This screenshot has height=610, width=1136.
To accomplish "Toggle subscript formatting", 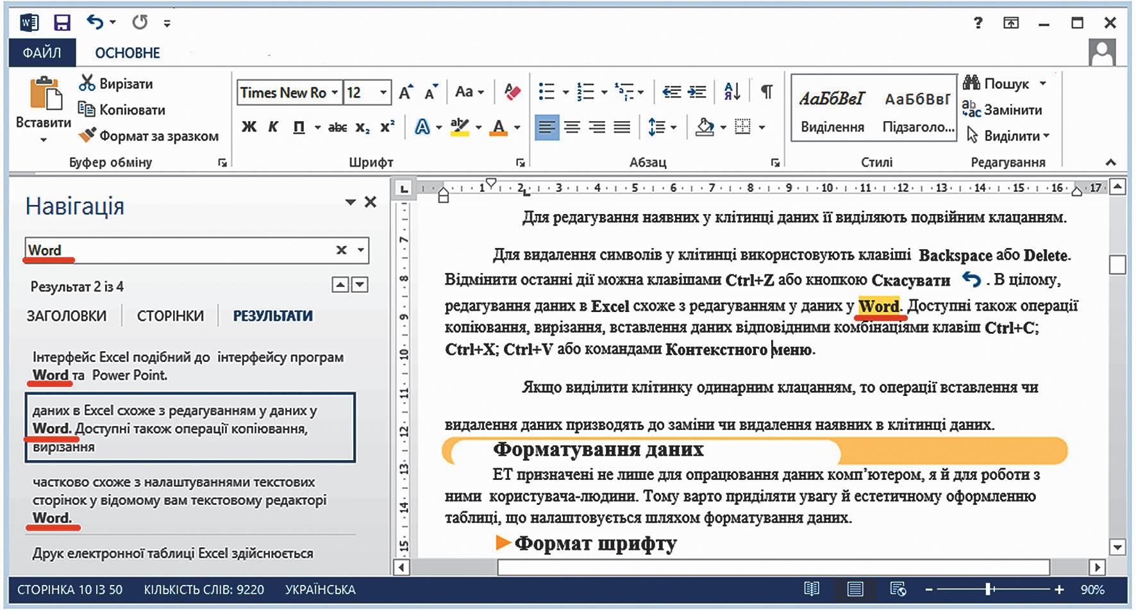I will pyautogui.click(x=363, y=128).
